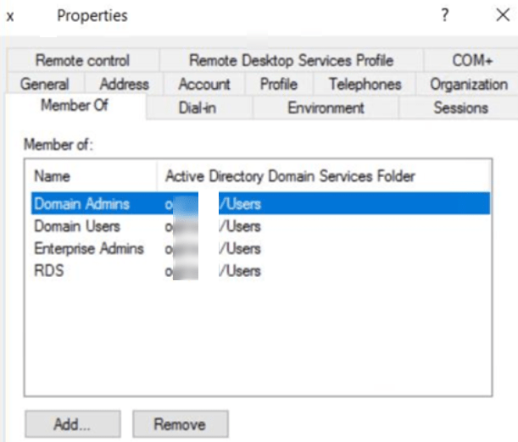Select the Domain Admins group row
518x442 pixels.
pos(81,204)
